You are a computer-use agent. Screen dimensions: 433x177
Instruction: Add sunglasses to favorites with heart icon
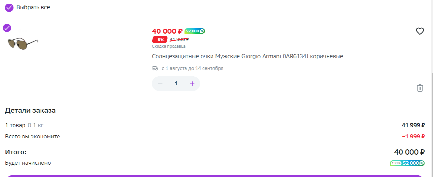pos(420,31)
